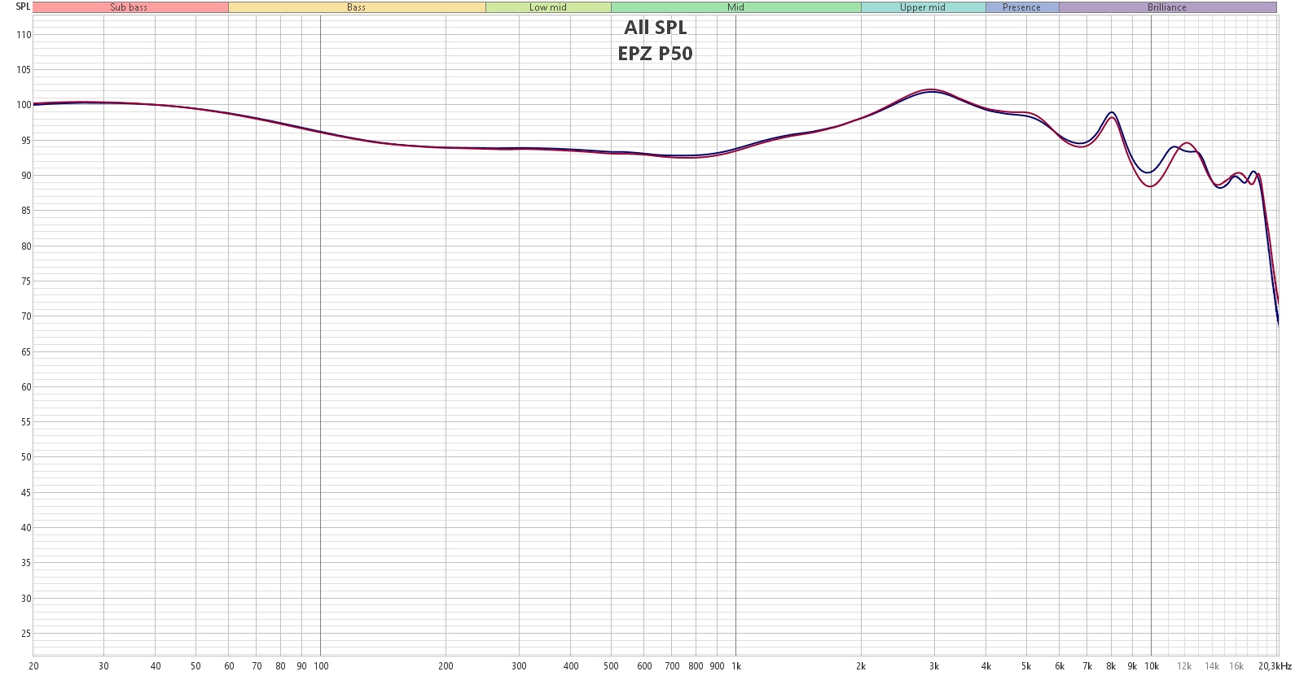Select the Presence band header
This screenshot has width=1295, height=676.
click(1022, 7)
